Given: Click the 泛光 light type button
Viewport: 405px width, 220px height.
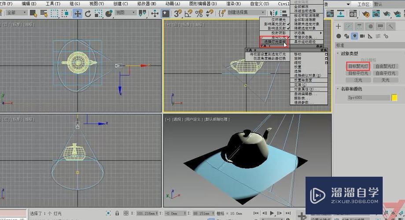Looking at the screenshot, I should [358, 80].
